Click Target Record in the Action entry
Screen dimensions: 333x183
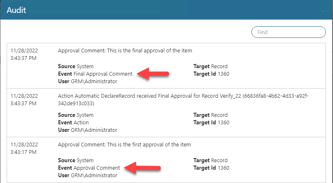(x=210, y=115)
